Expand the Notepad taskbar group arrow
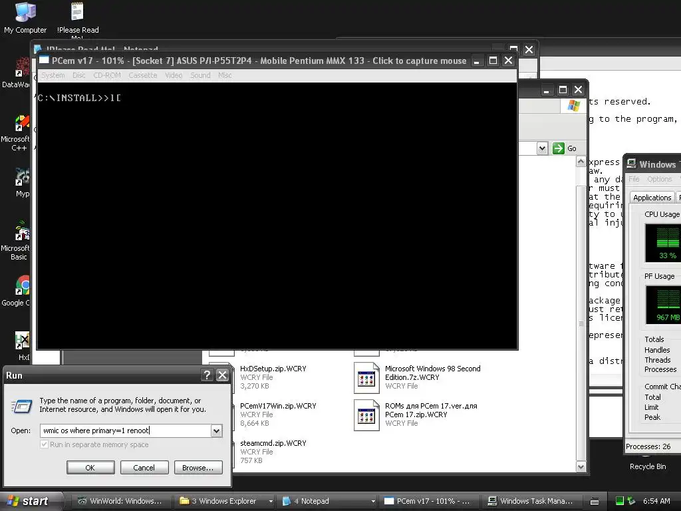Viewport: 681px width, 511px height. pos(373,501)
